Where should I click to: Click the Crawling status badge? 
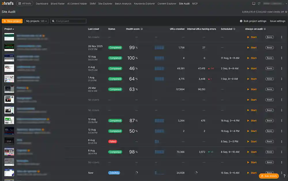(x=114, y=173)
